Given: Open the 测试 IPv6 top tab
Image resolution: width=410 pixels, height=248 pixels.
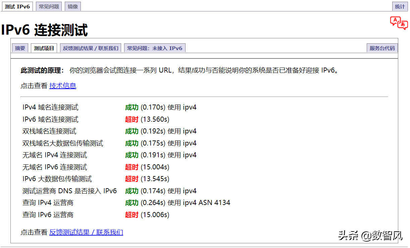Looking at the screenshot, I should pyautogui.click(x=17, y=6).
